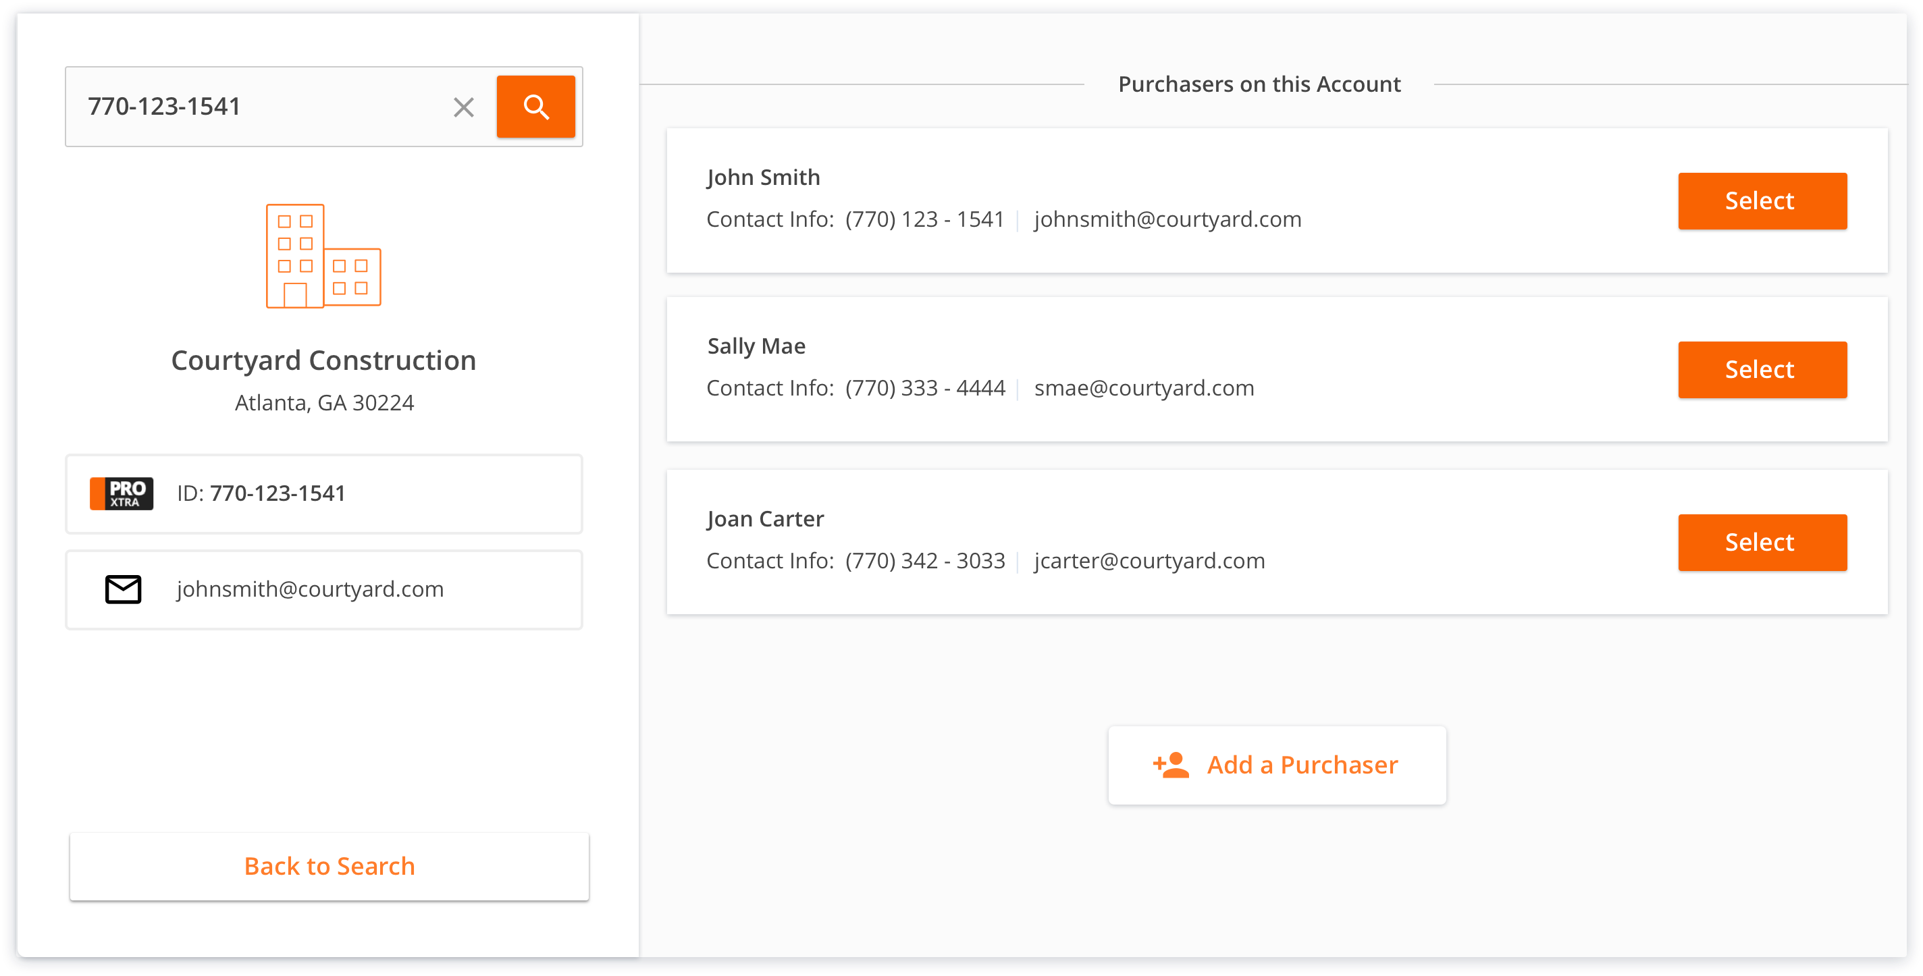The image size is (1923, 976).
Task: Select Sally Mae as purchaser
Action: click(x=1762, y=369)
